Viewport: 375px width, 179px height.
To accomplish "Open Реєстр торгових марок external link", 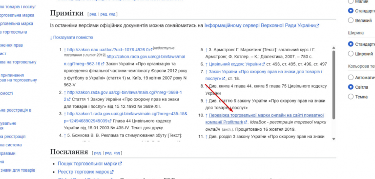I will pyautogui.click(x=85, y=172).
